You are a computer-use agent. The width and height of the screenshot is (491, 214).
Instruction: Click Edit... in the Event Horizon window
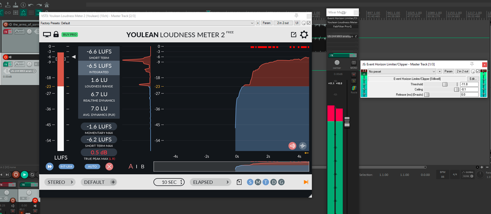473,79
